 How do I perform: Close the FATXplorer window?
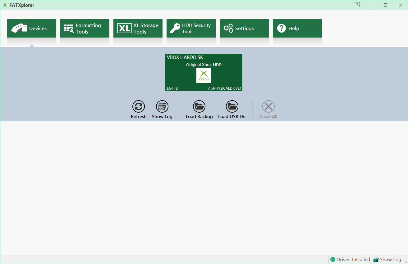401,5
